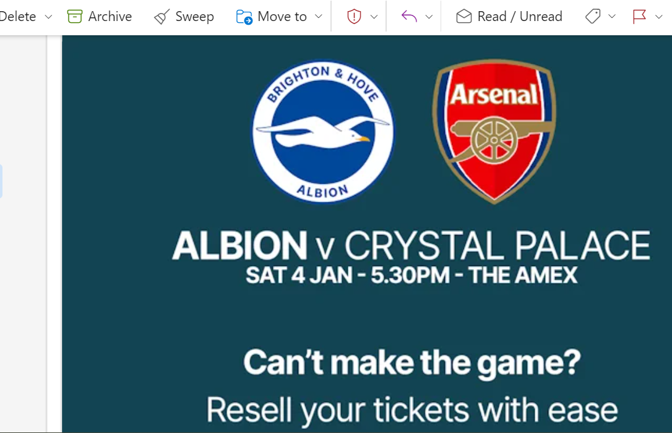Open the reply options chevron

tap(429, 17)
